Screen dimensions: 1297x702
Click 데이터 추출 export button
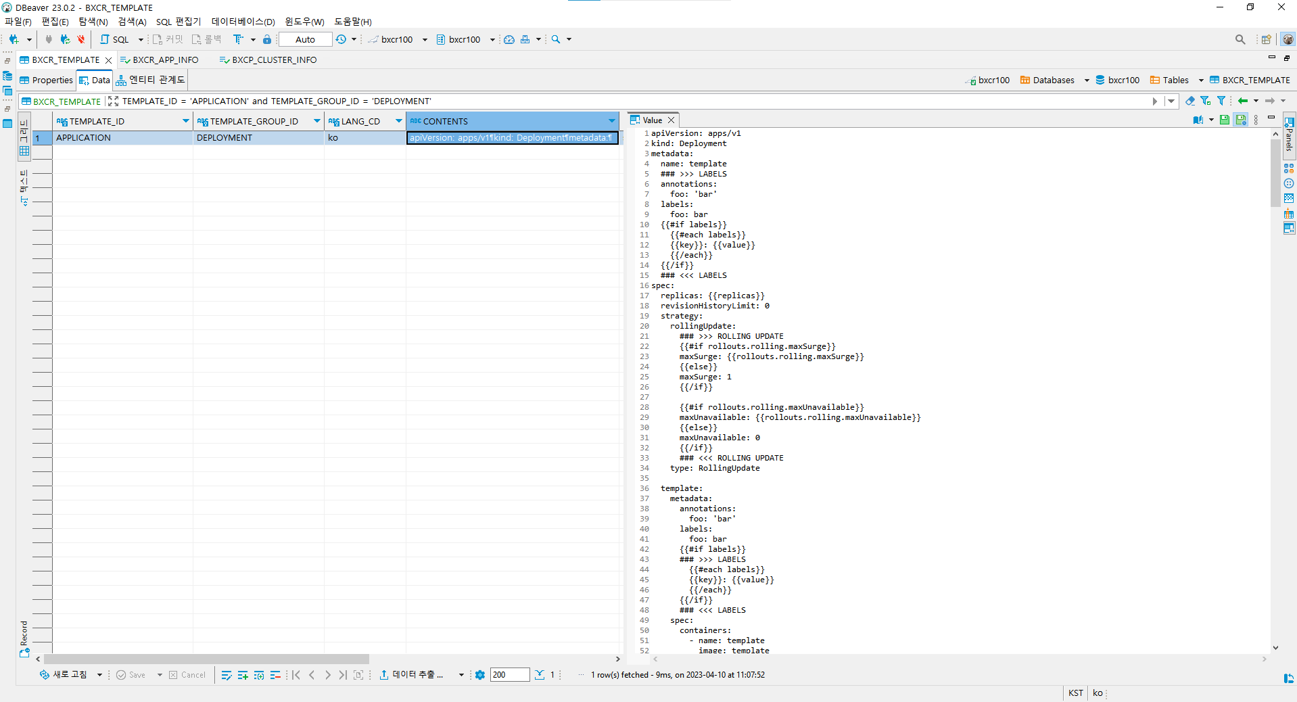point(411,675)
